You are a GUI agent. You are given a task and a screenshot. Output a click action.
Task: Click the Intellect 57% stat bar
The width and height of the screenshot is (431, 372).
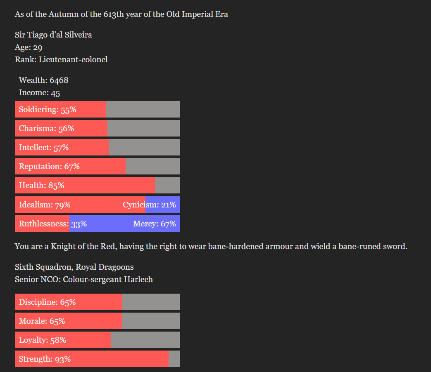click(x=97, y=148)
